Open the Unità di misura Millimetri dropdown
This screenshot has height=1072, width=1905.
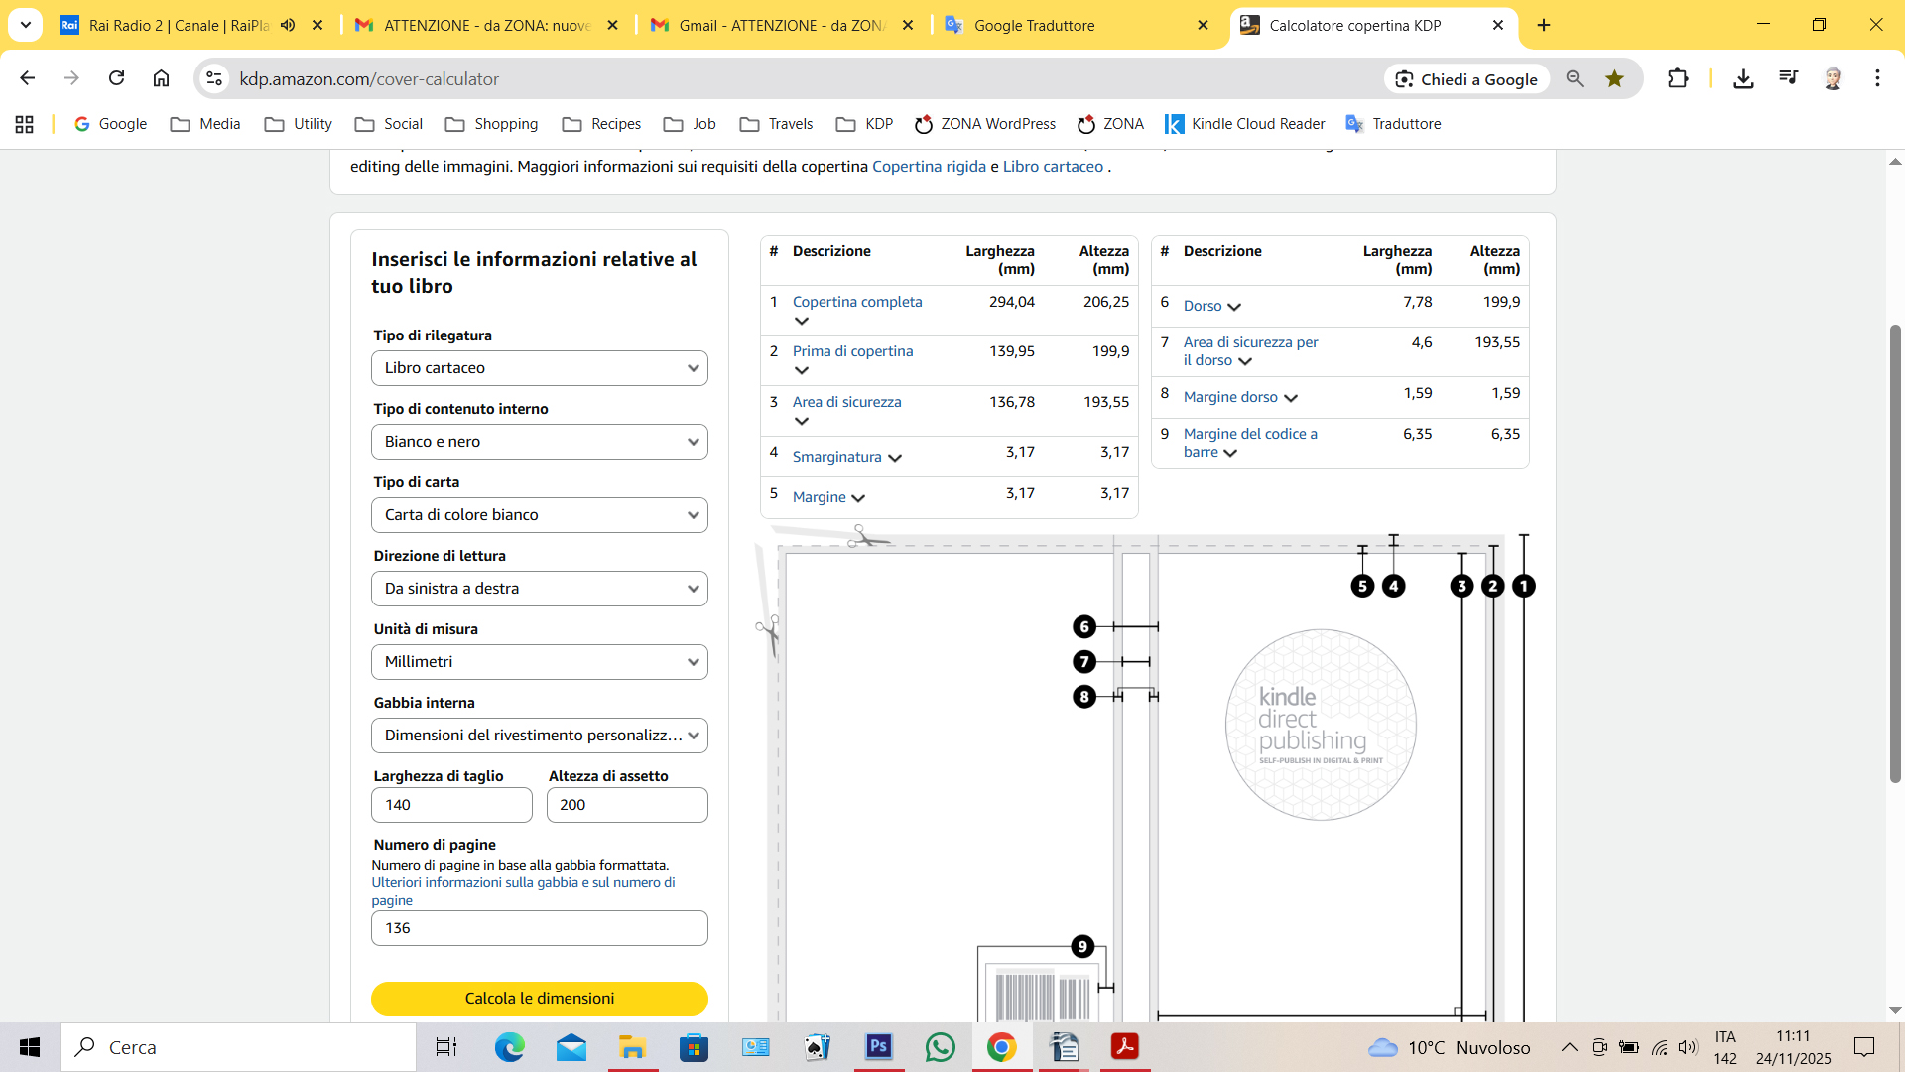(539, 662)
